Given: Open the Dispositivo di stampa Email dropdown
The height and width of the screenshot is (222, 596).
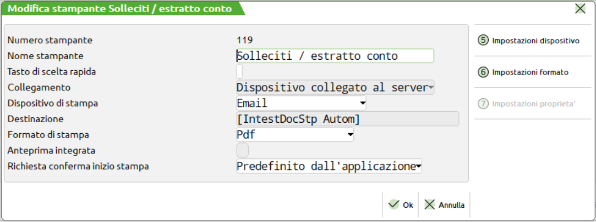Looking at the screenshot, I should coord(362,103).
